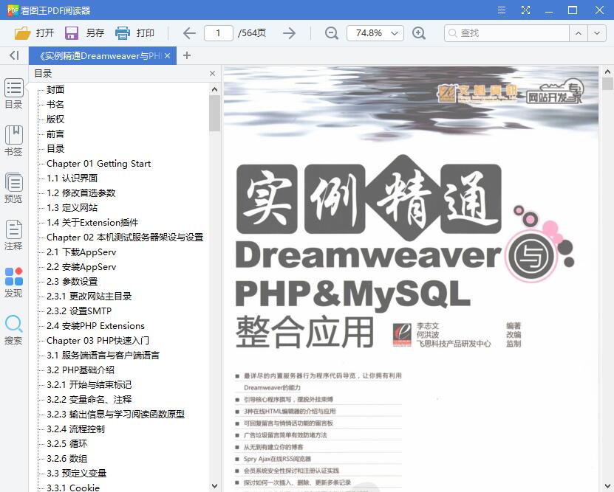
Task: Jump to 目录 entry in outline tree
Action: click(x=55, y=149)
